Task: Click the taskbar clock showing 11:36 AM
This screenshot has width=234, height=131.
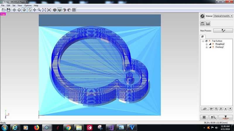Action: 225,128
